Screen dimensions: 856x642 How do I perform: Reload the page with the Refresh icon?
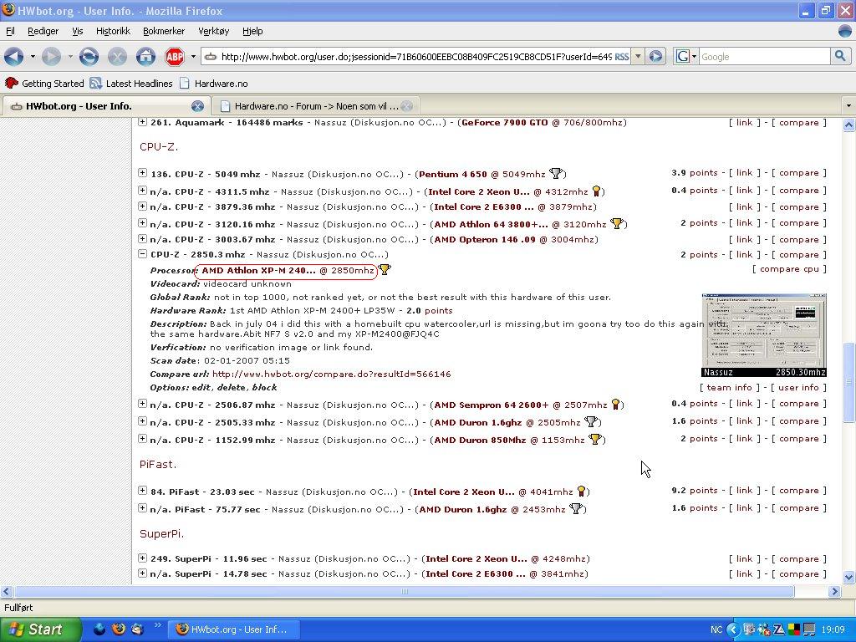coord(89,56)
